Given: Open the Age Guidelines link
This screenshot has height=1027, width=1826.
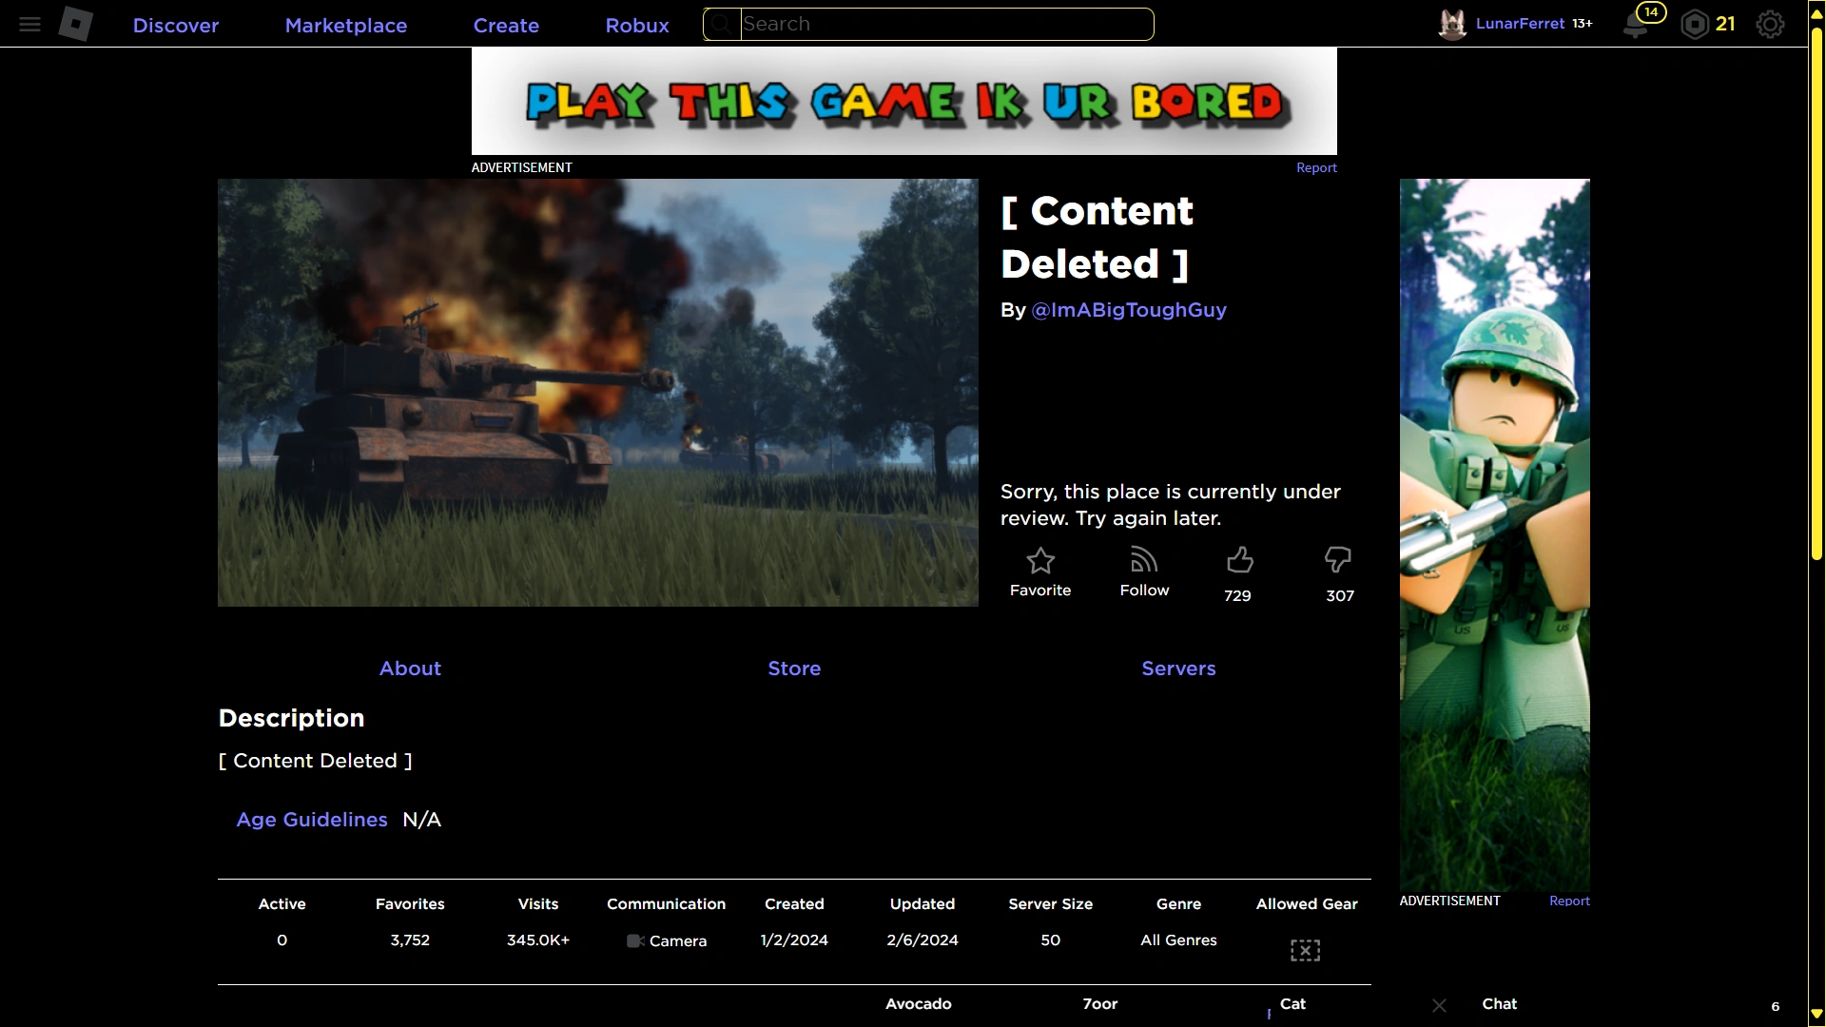Looking at the screenshot, I should tap(312, 820).
